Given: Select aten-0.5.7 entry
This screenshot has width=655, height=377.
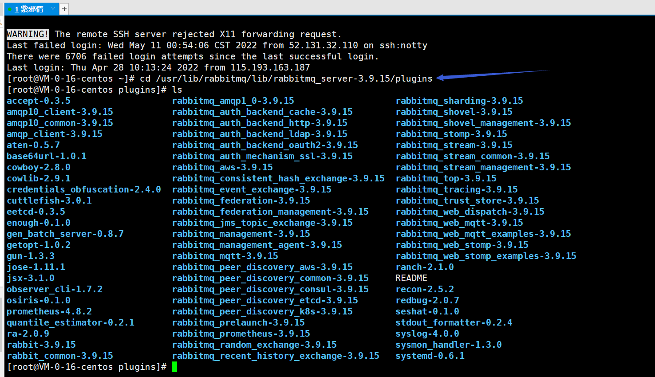Looking at the screenshot, I should [x=33, y=145].
